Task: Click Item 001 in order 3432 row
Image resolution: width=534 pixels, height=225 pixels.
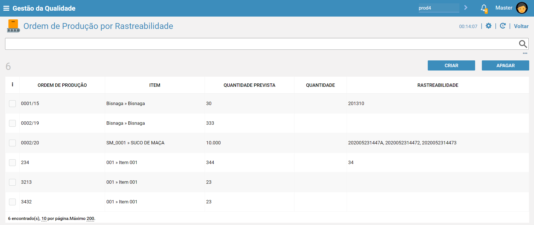Action: coord(122,202)
